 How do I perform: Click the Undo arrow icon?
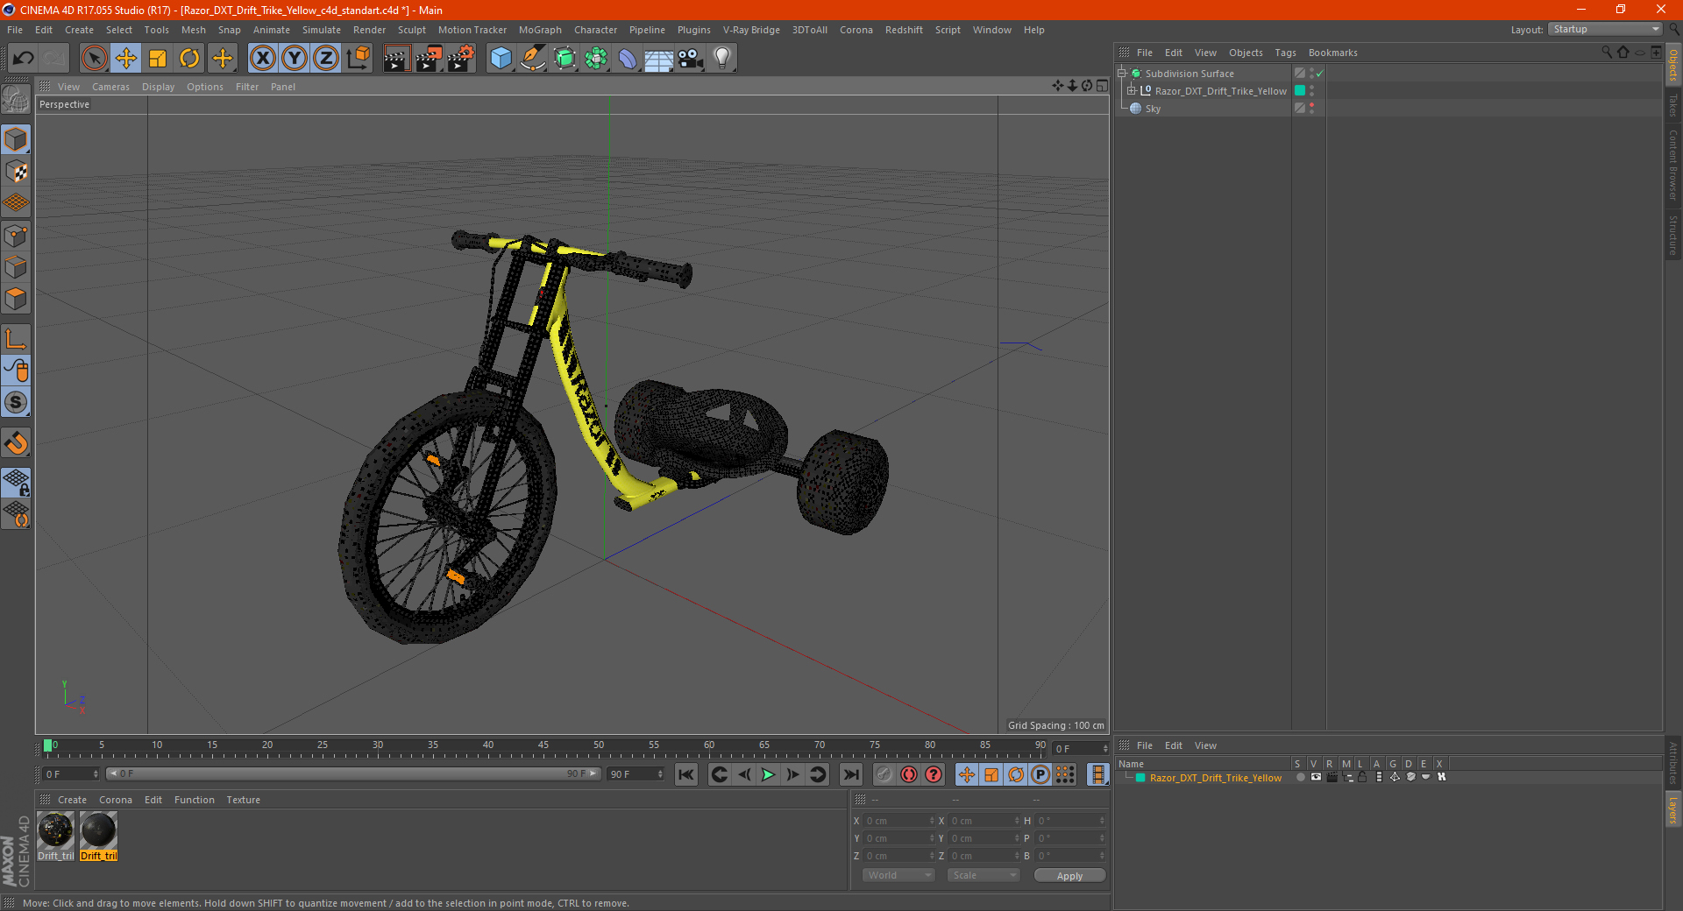click(24, 59)
